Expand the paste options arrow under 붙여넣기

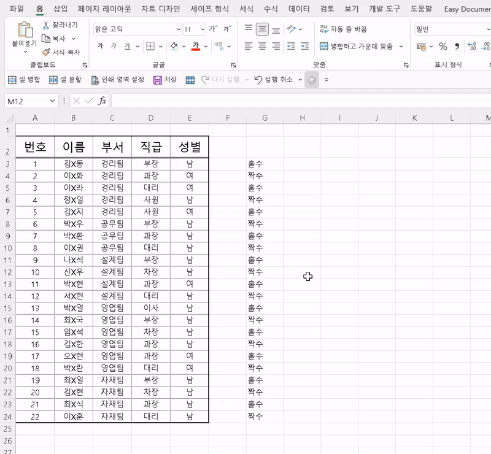point(25,52)
